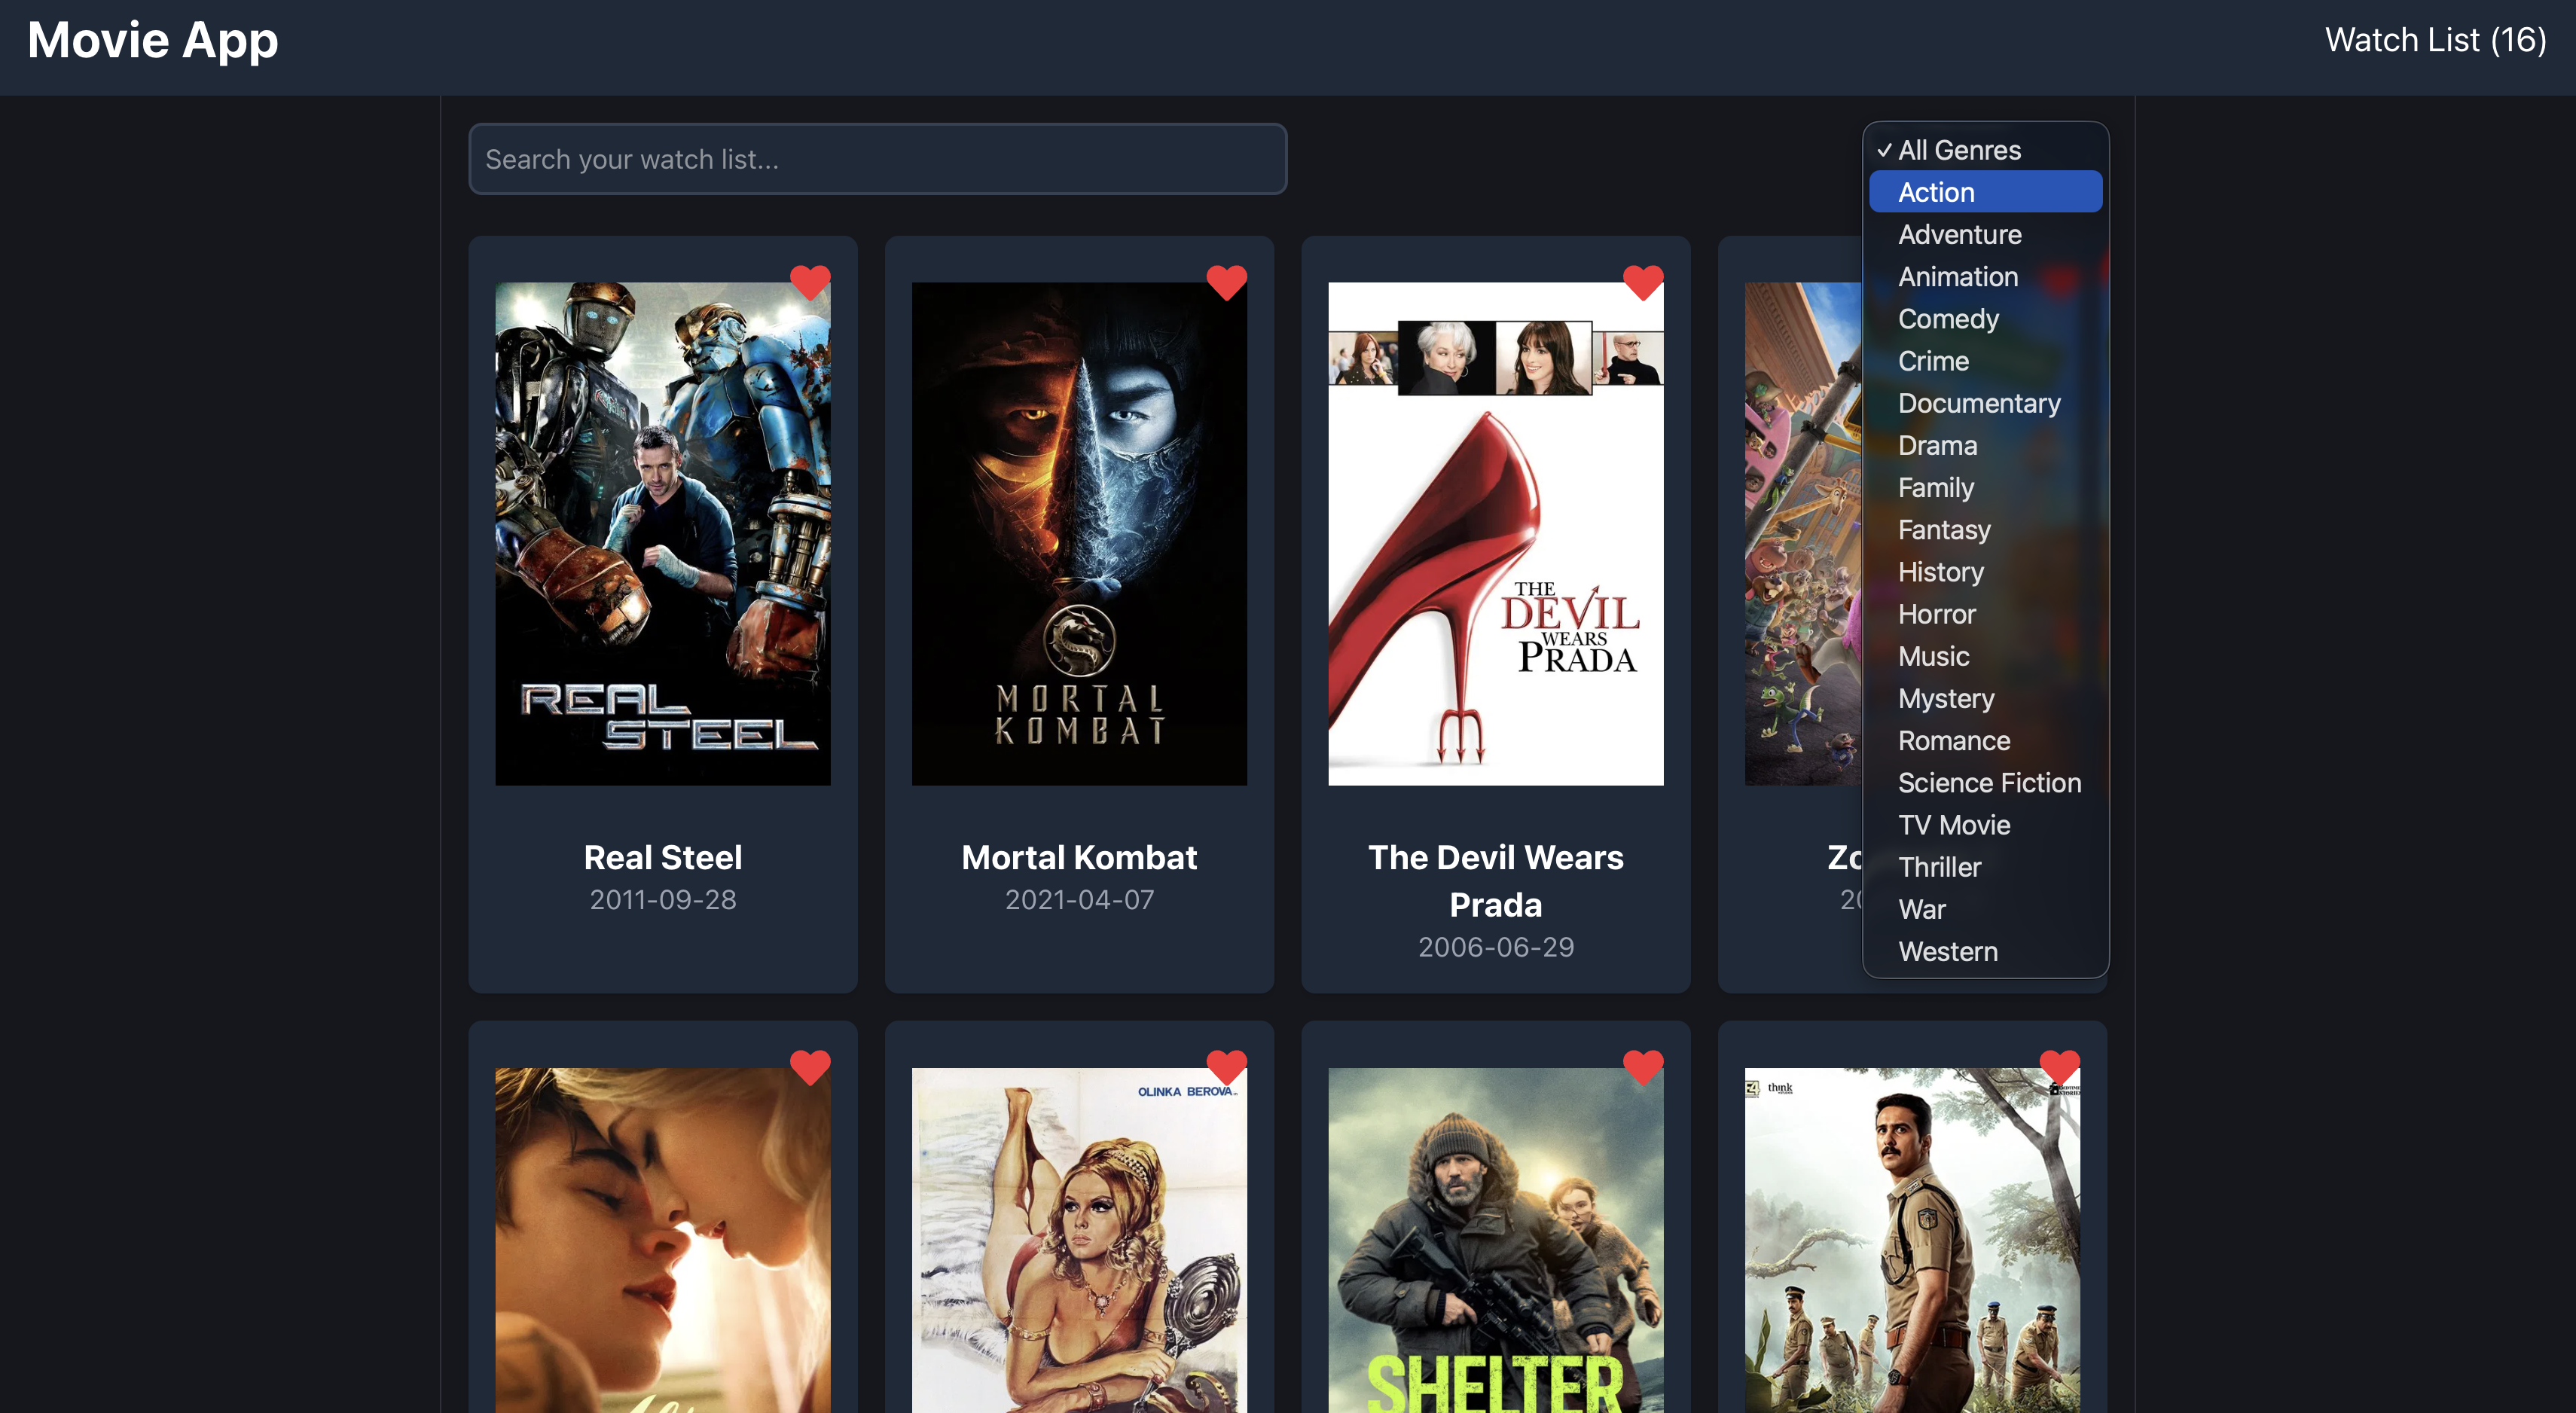Open the Mortal Kombat poster
Image resolution: width=2576 pixels, height=1413 pixels.
pyautogui.click(x=1079, y=533)
